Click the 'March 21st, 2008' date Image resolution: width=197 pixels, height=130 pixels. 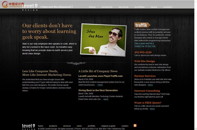pos(86,79)
